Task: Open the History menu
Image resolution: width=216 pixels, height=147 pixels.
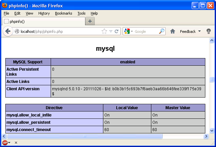Action: pos(44,13)
